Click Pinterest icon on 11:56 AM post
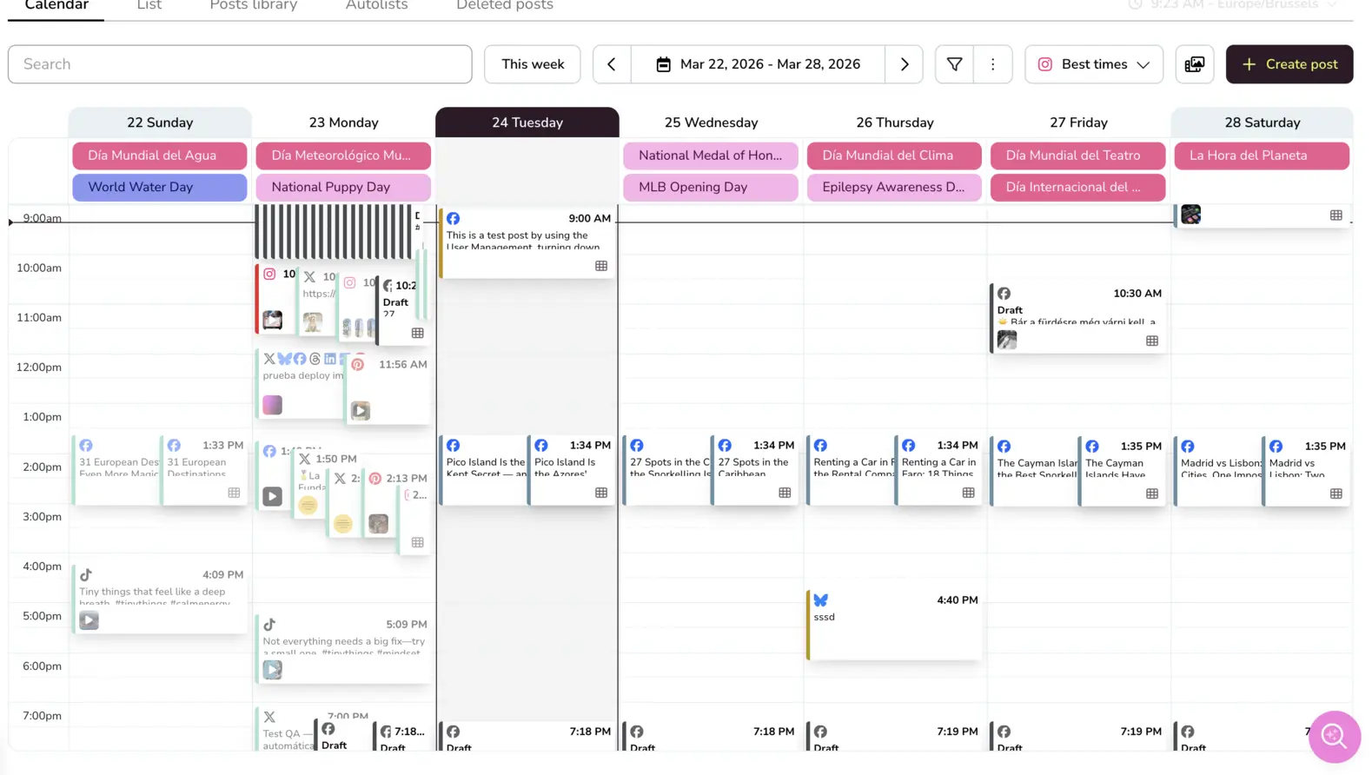The image size is (1372, 775). (358, 365)
